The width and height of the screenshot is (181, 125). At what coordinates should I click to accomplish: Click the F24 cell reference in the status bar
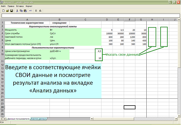2,123
